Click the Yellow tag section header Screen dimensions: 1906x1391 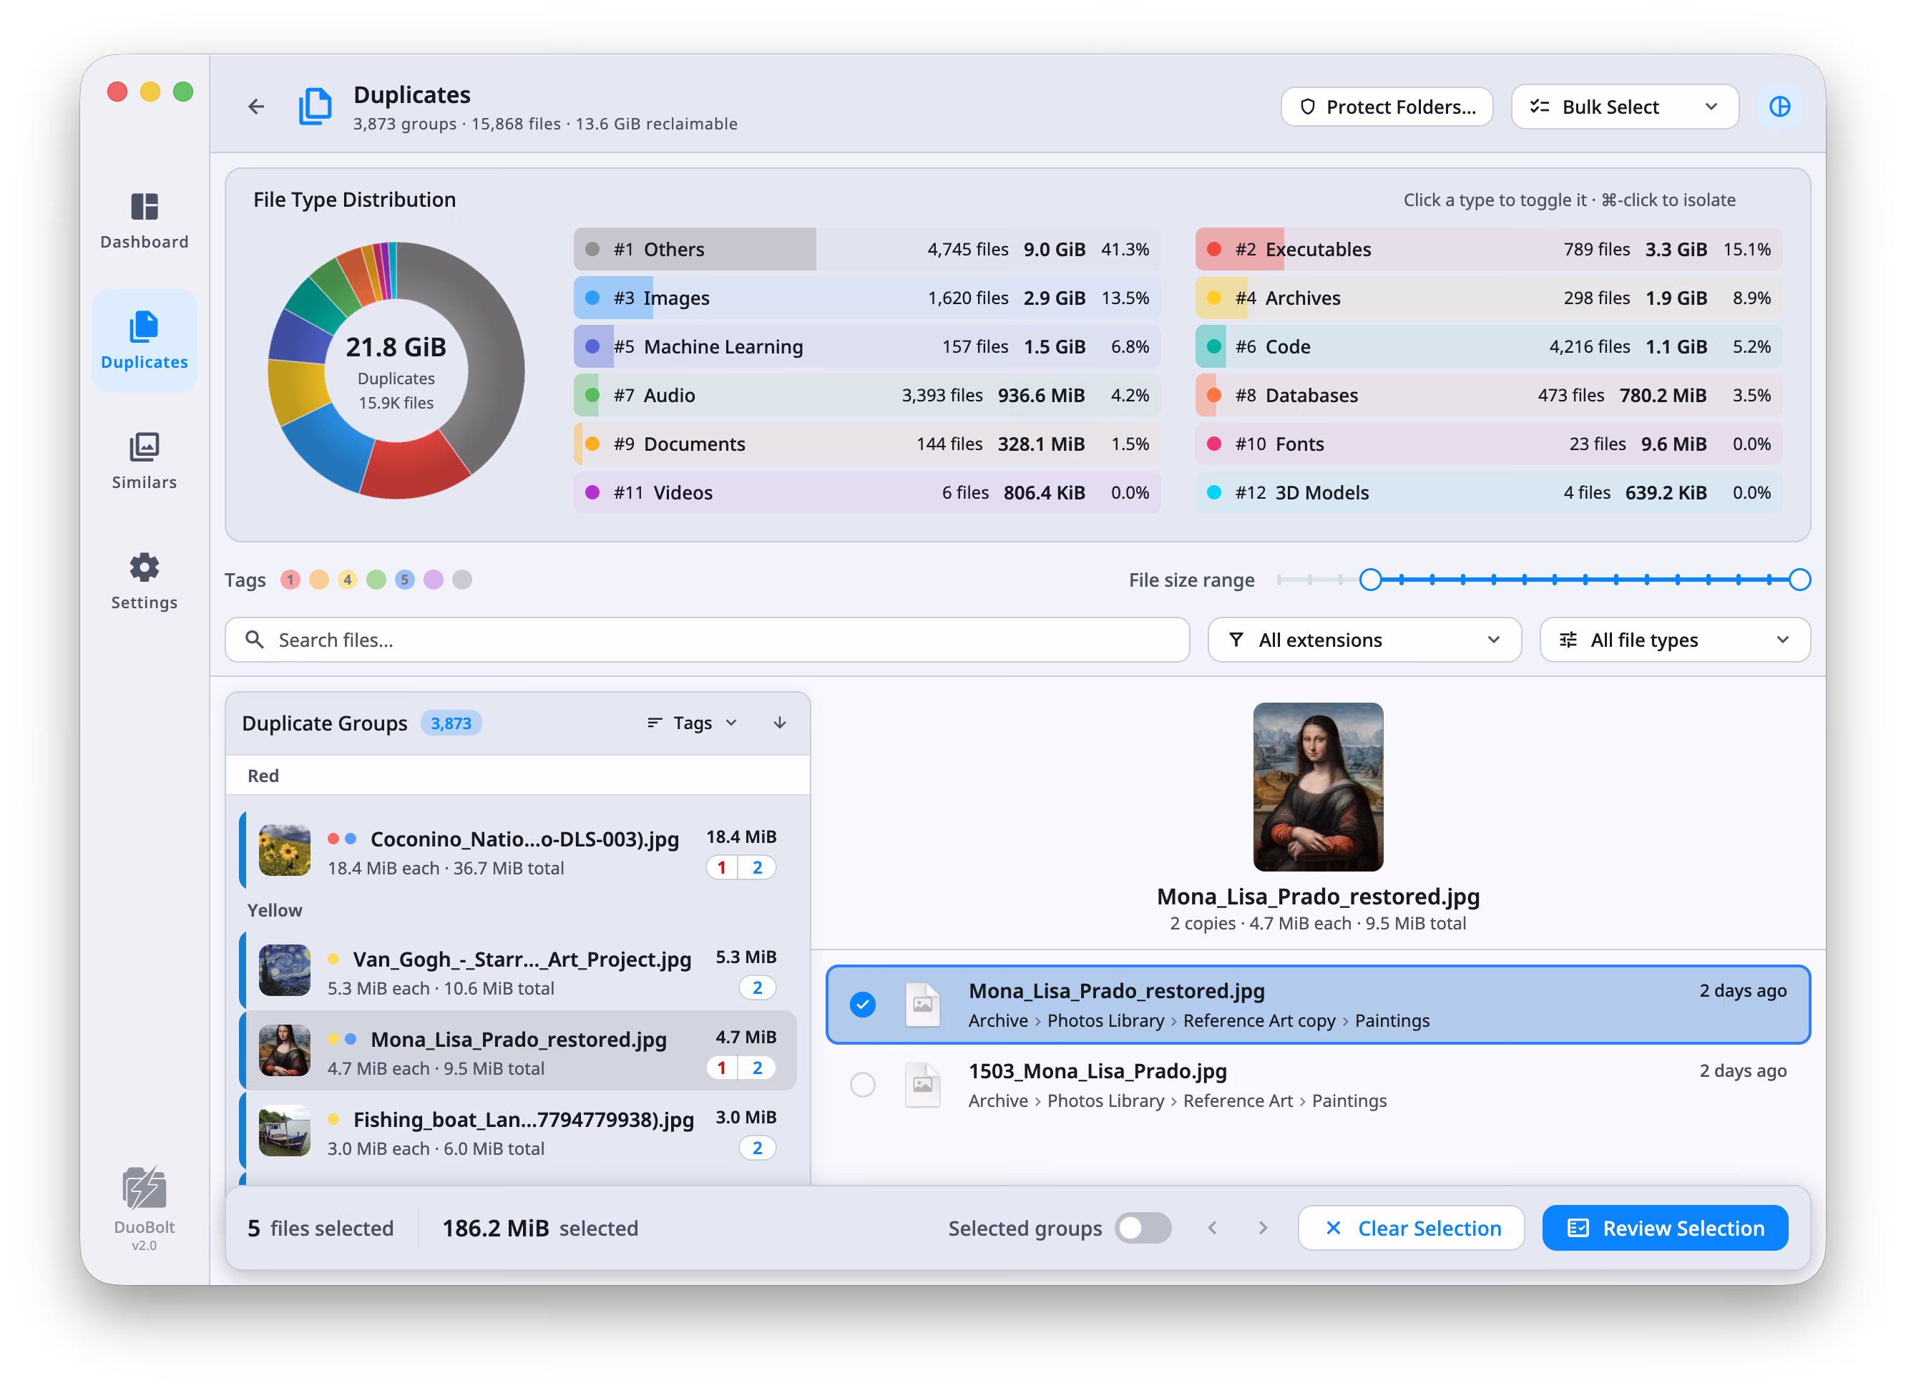coord(275,911)
